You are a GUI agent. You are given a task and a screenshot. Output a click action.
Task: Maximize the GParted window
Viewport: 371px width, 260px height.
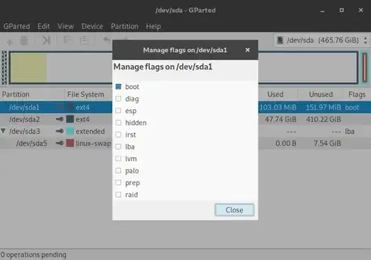click(x=341, y=10)
